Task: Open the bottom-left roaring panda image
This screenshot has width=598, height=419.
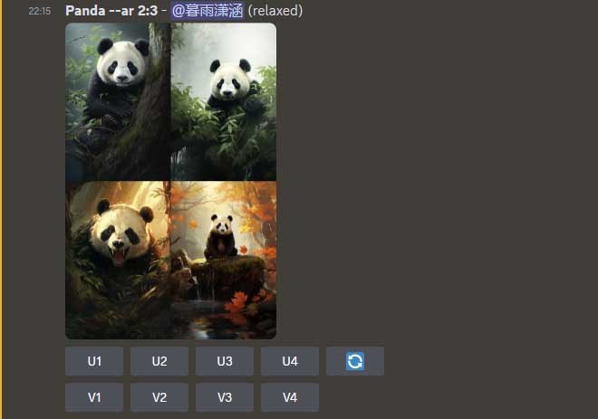Action: [x=118, y=260]
